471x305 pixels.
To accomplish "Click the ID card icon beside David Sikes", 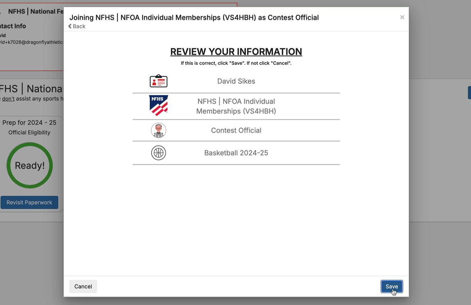I will [158, 81].
